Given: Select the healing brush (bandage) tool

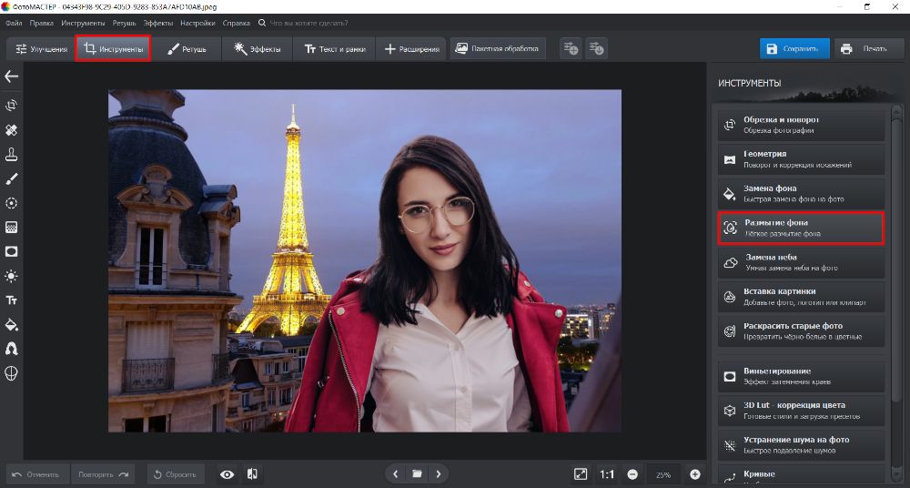Looking at the screenshot, I should (x=12, y=130).
